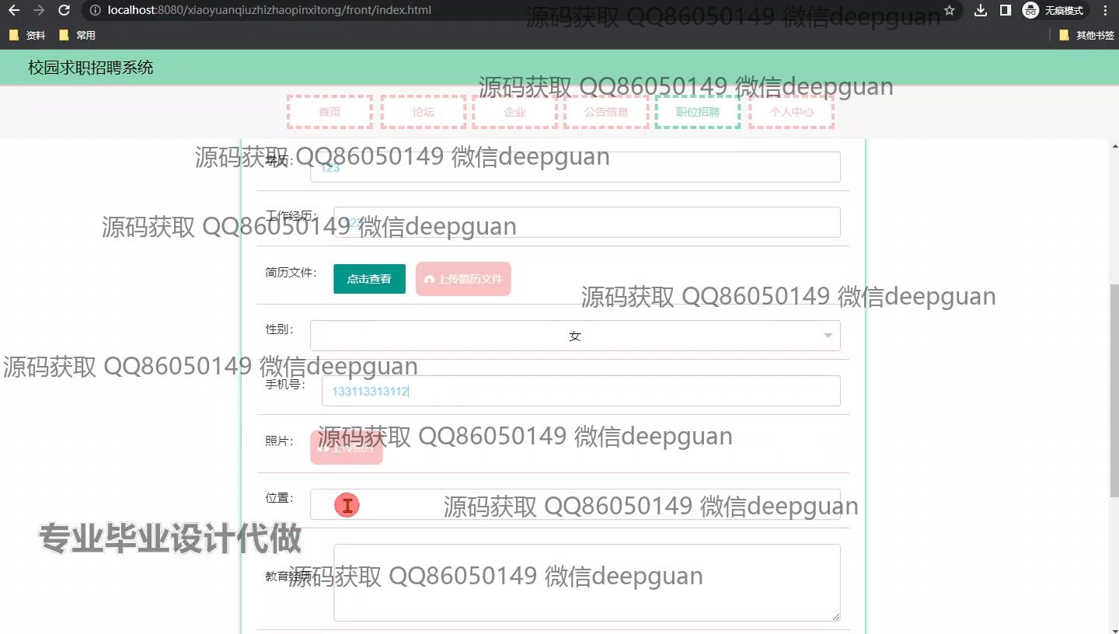The width and height of the screenshot is (1119, 634).
Task: Click the 点击查看 resume button
Action: 369,279
